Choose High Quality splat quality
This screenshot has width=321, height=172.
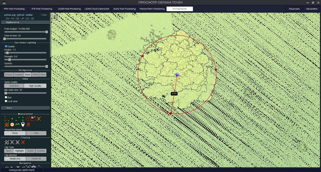click(x=35, y=86)
